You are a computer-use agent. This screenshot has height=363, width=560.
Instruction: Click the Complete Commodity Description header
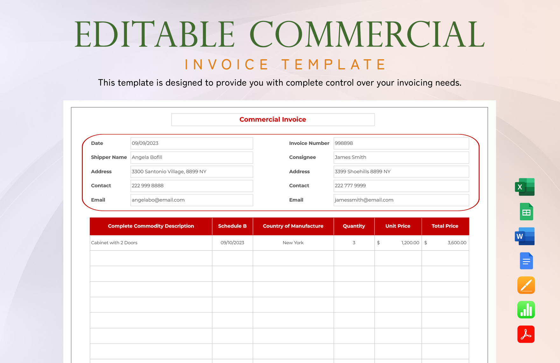[x=151, y=226]
